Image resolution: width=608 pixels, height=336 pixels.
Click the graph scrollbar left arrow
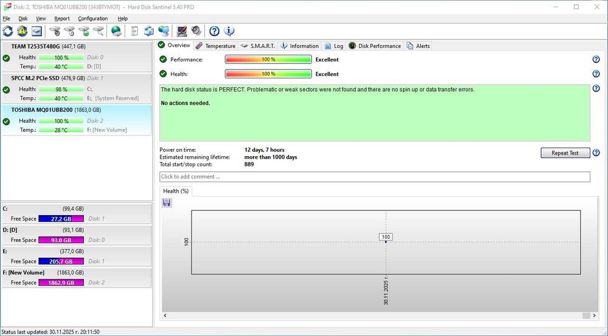[165, 315]
